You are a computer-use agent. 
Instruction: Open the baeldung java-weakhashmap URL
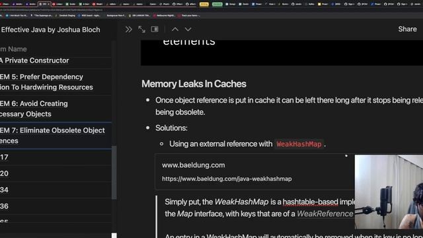(x=227, y=179)
